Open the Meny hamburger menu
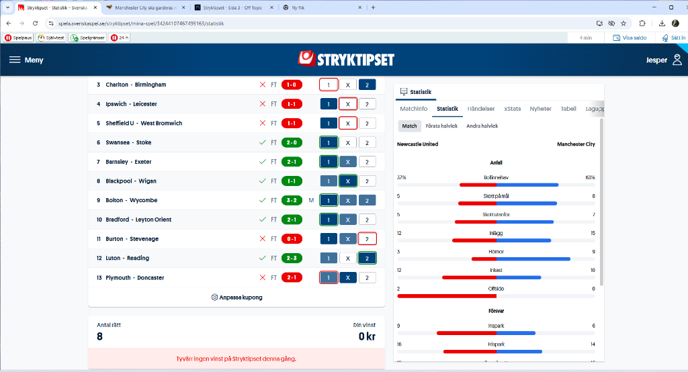 coord(26,60)
